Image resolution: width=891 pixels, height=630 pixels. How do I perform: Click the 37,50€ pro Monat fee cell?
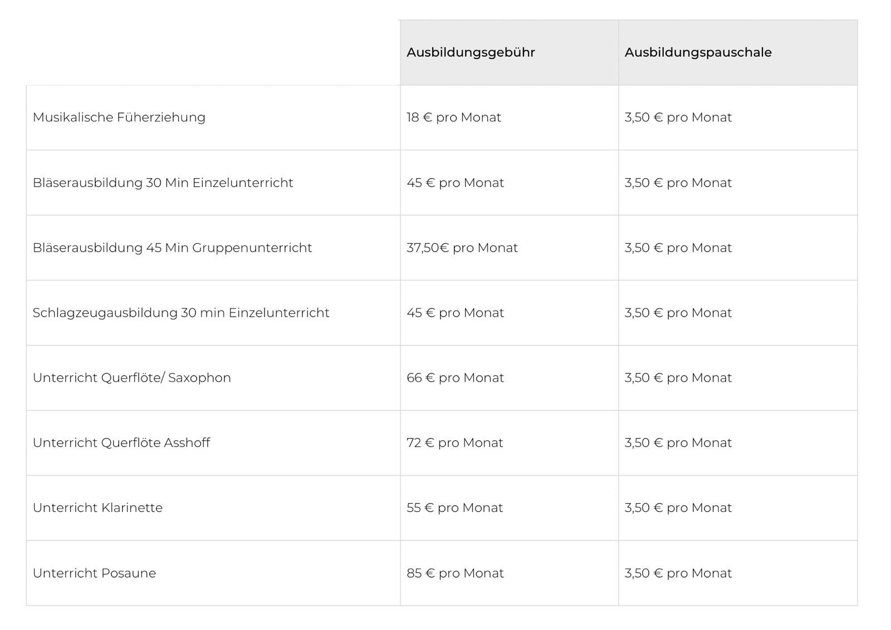tap(509, 248)
